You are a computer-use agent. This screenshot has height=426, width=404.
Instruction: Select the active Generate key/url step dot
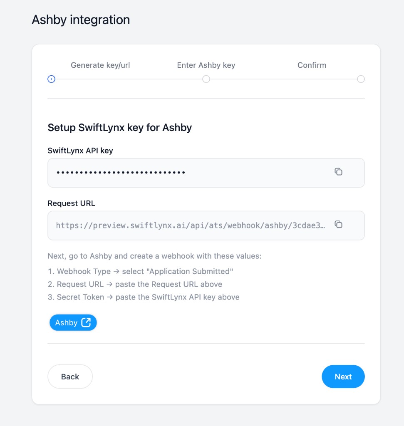click(51, 79)
